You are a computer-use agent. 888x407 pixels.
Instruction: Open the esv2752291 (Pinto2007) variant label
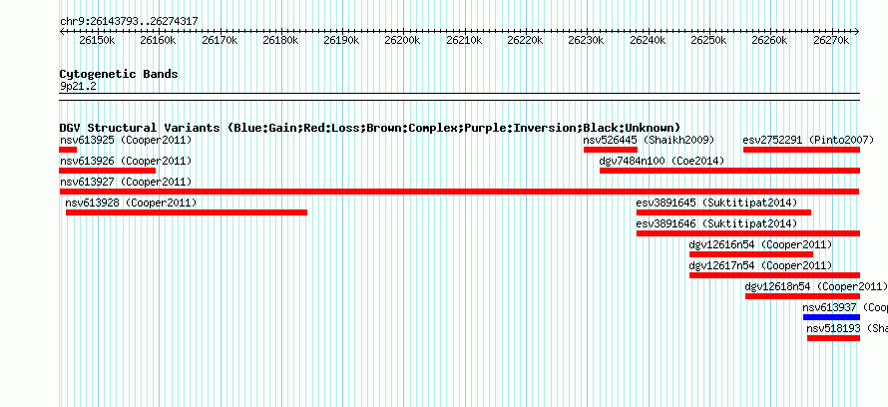click(x=809, y=140)
